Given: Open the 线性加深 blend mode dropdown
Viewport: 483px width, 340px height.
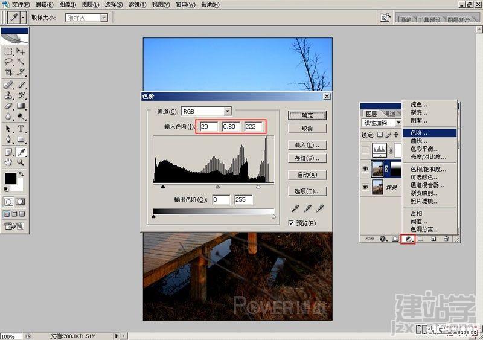Looking at the screenshot, I should click(398, 123).
